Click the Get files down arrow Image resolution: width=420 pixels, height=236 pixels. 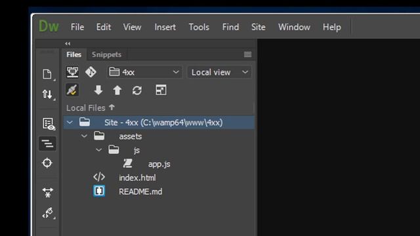pyautogui.click(x=98, y=90)
